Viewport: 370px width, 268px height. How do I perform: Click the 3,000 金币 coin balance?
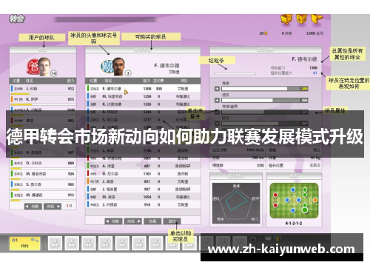point(314,33)
